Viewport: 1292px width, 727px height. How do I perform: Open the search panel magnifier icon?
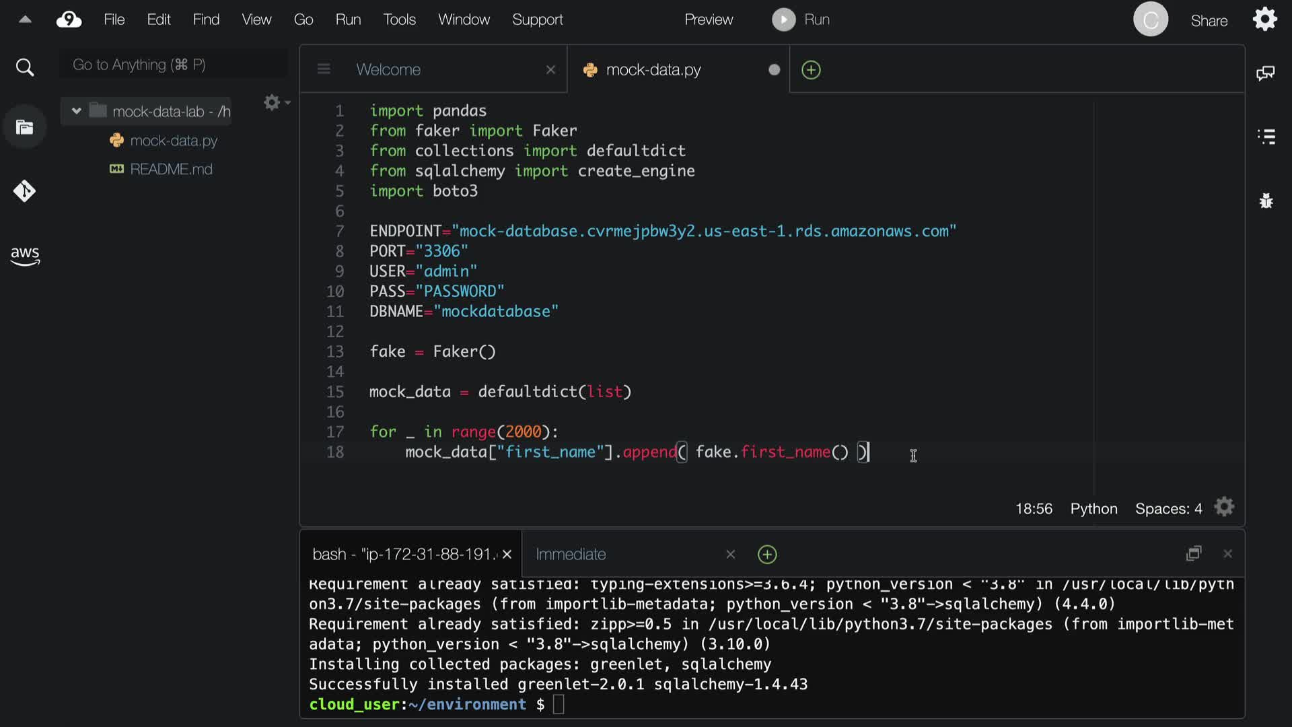[x=25, y=67]
